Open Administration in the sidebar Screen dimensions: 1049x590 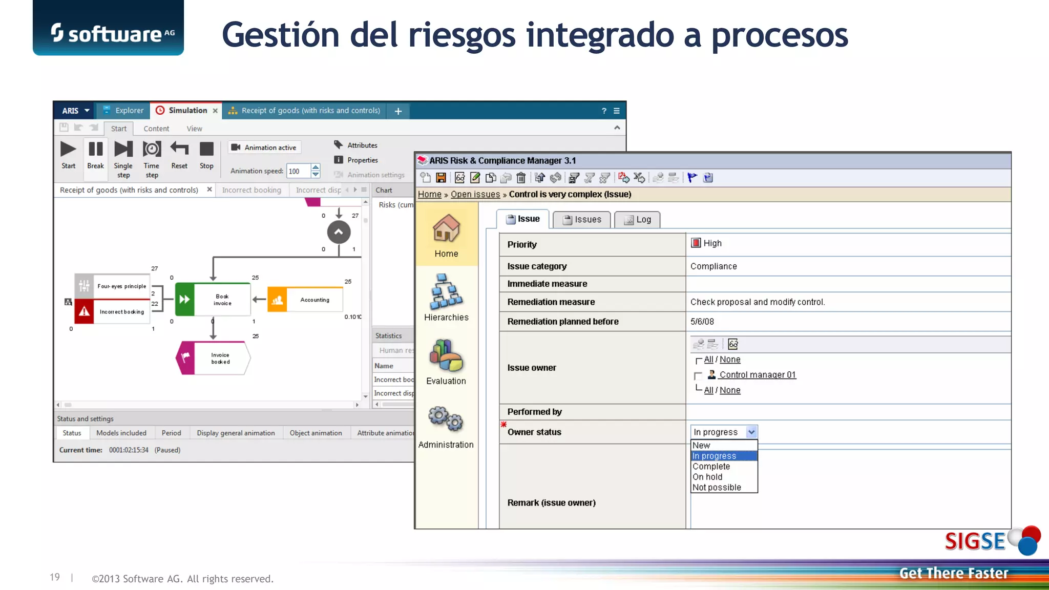(x=446, y=427)
